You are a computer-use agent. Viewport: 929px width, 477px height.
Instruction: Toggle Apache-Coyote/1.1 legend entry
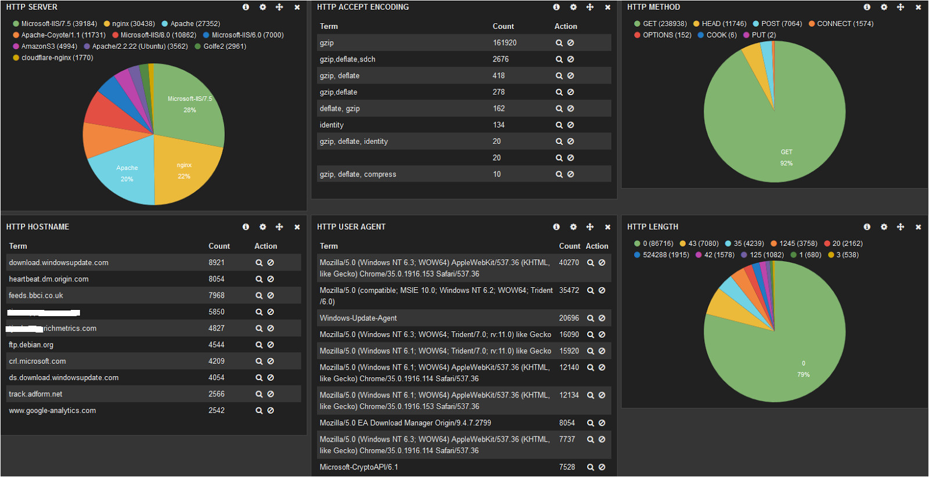tap(59, 35)
